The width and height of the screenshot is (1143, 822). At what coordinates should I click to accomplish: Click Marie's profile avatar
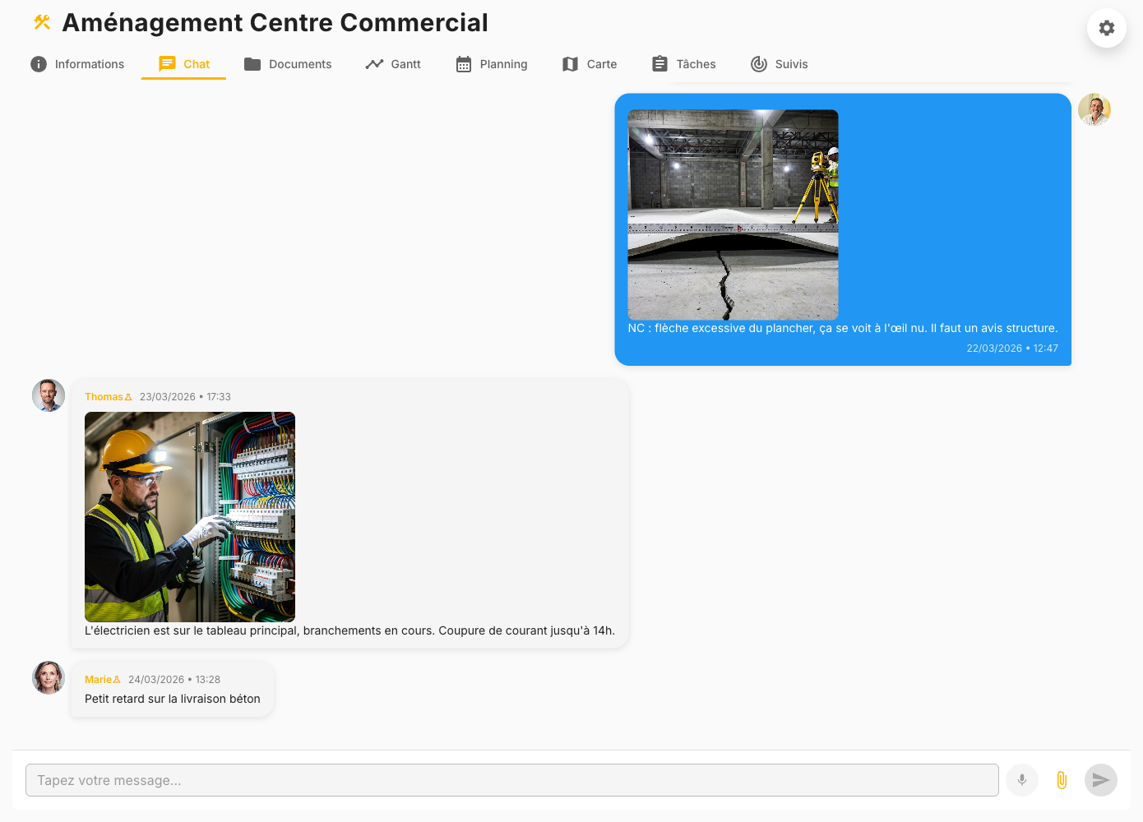[49, 678]
